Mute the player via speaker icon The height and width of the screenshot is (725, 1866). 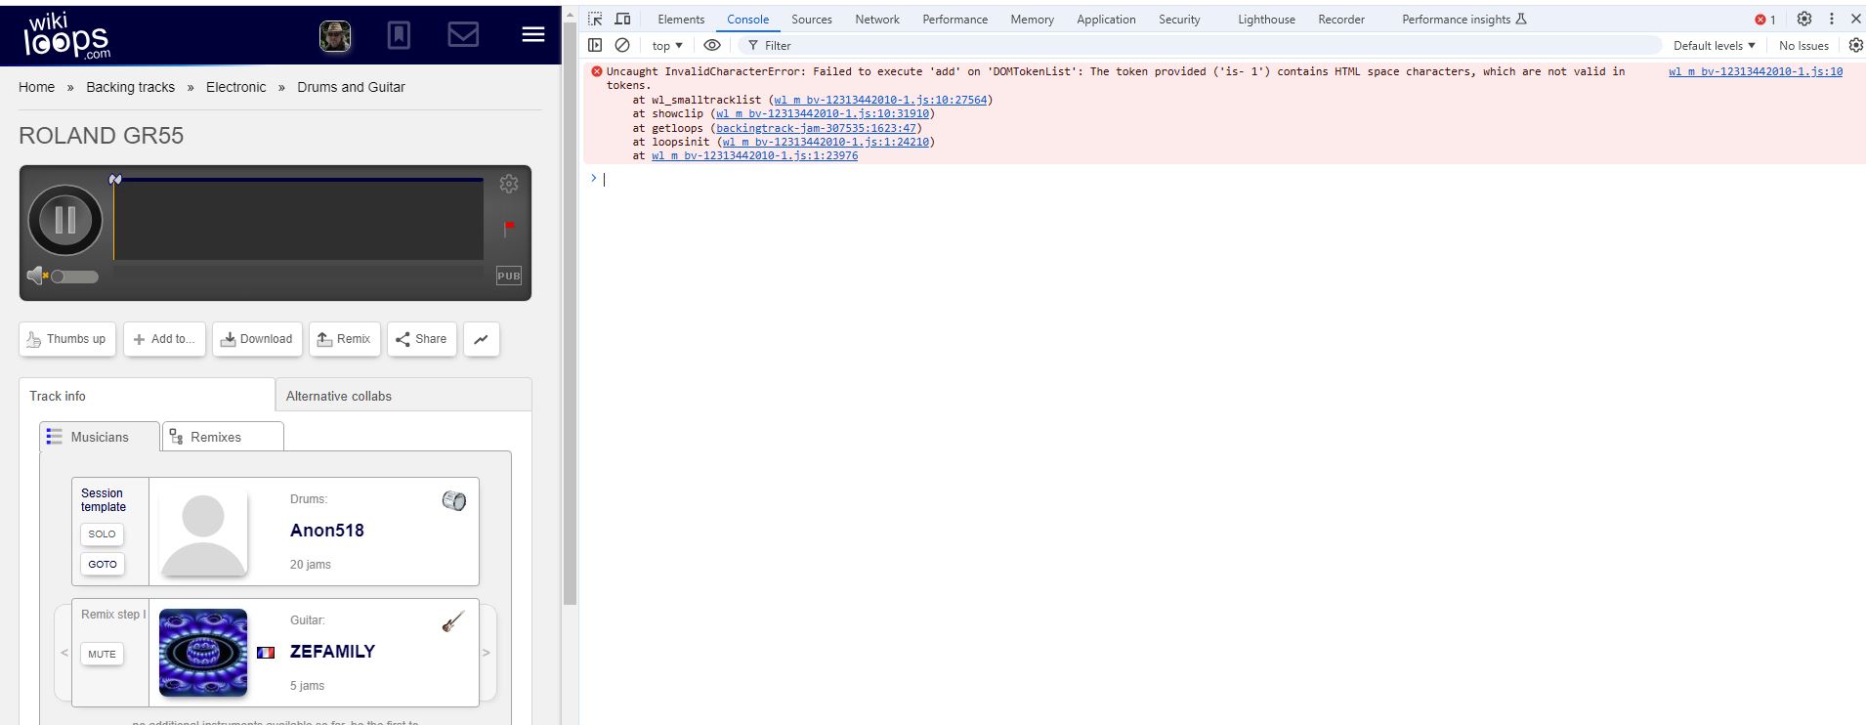pyautogui.click(x=36, y=277)
